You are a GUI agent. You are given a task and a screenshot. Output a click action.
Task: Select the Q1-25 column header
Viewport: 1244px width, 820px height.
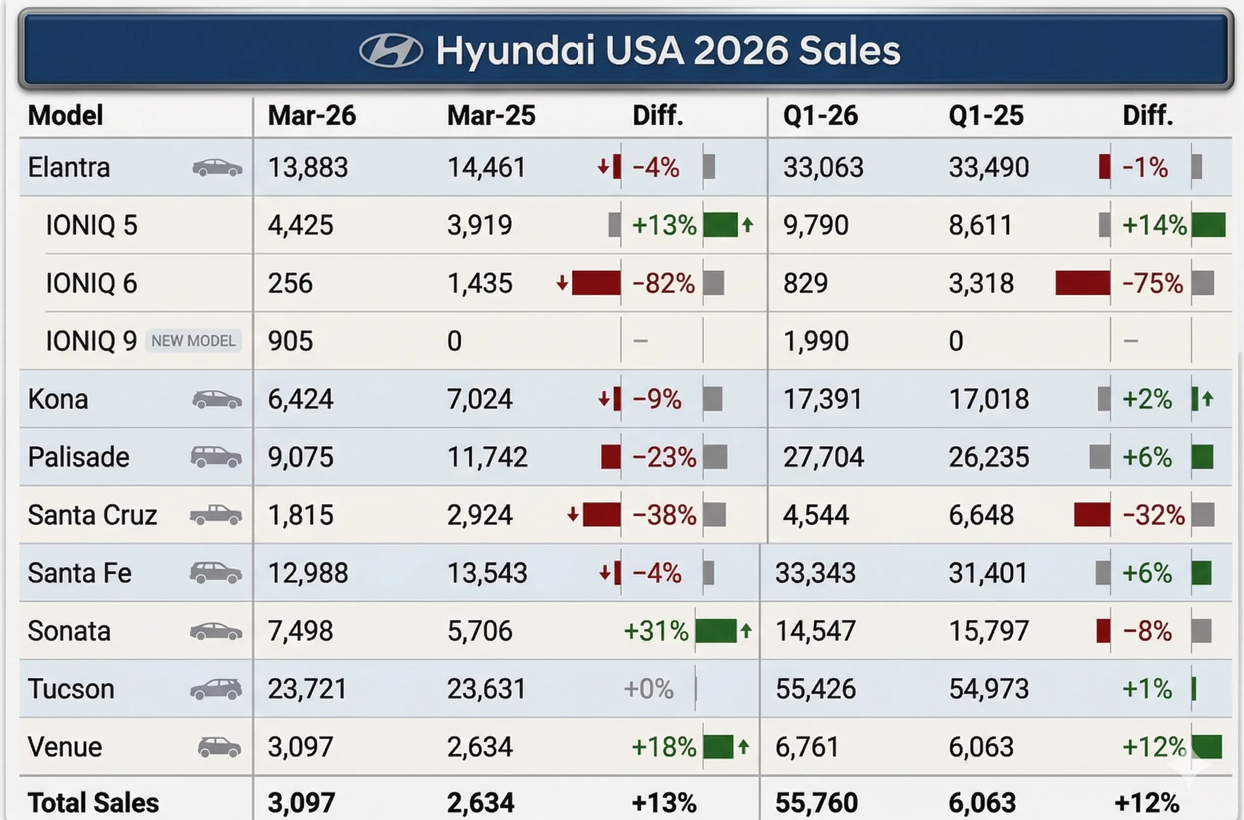(986, 116)
